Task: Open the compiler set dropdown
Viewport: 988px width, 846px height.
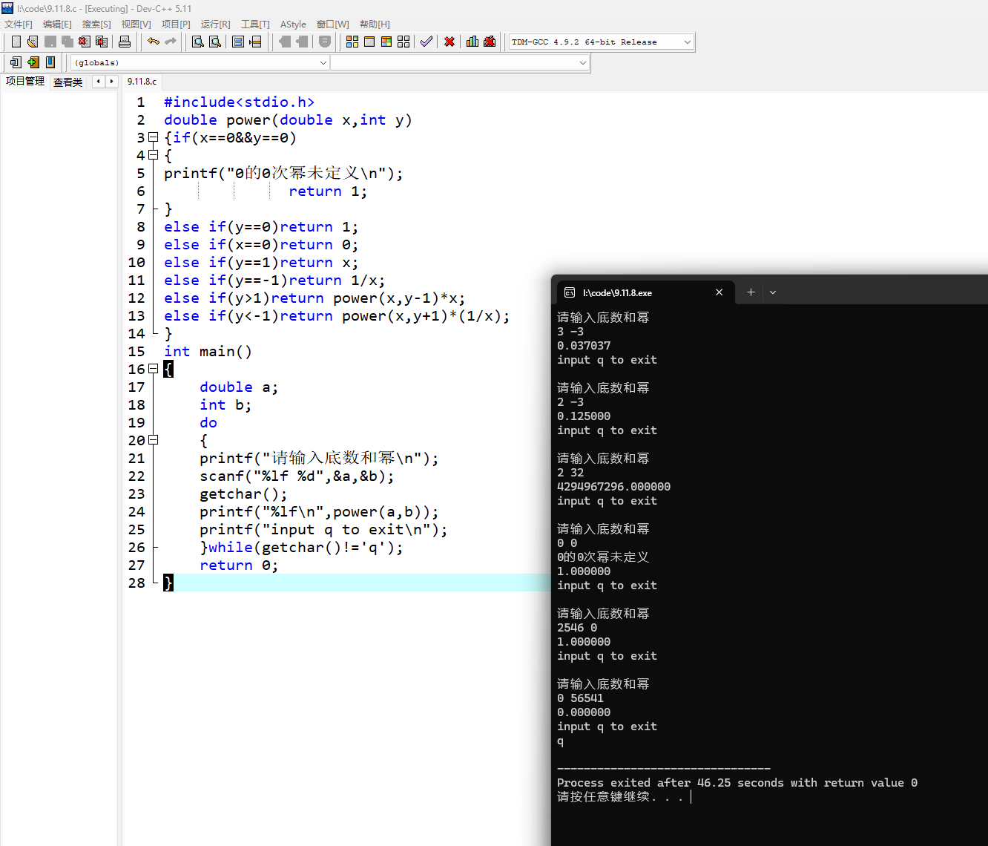Action: (x=602, y=42)
